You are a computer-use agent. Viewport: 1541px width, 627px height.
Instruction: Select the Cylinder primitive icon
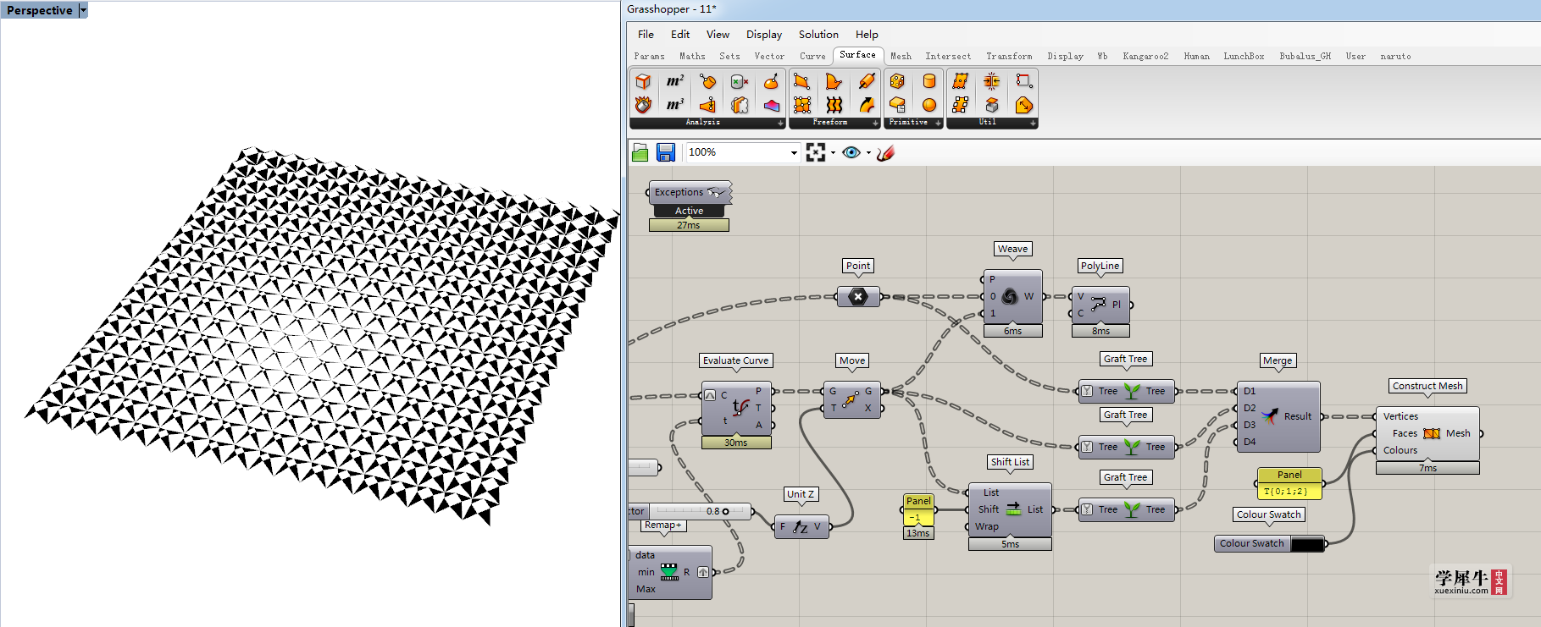[929, 81]
